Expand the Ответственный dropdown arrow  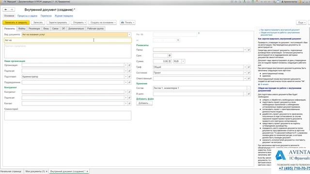(245, 78)
